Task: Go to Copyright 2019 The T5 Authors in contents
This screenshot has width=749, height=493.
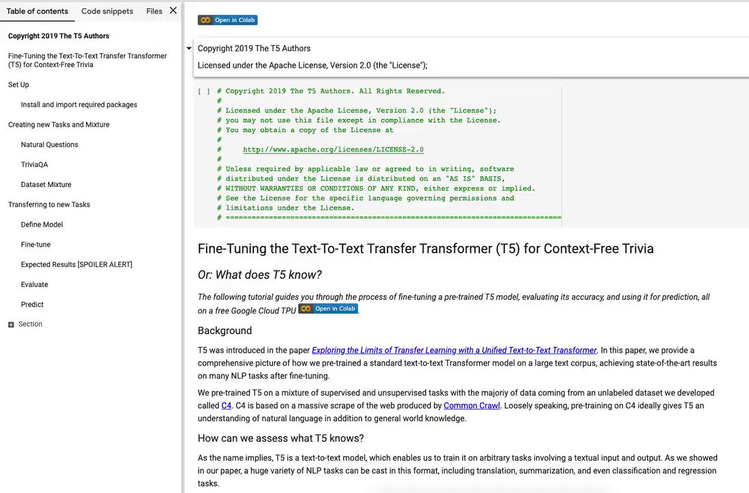Action: coord(59,36)
